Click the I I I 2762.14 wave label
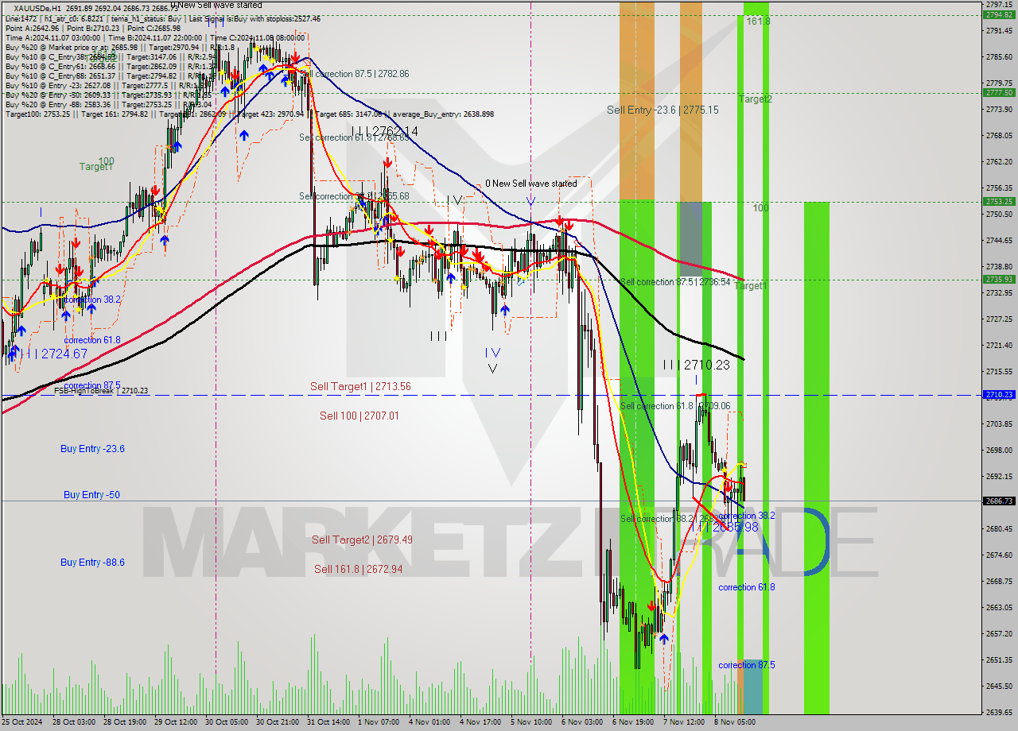Screen dimensions: 1018x731 tap(385, 131)
